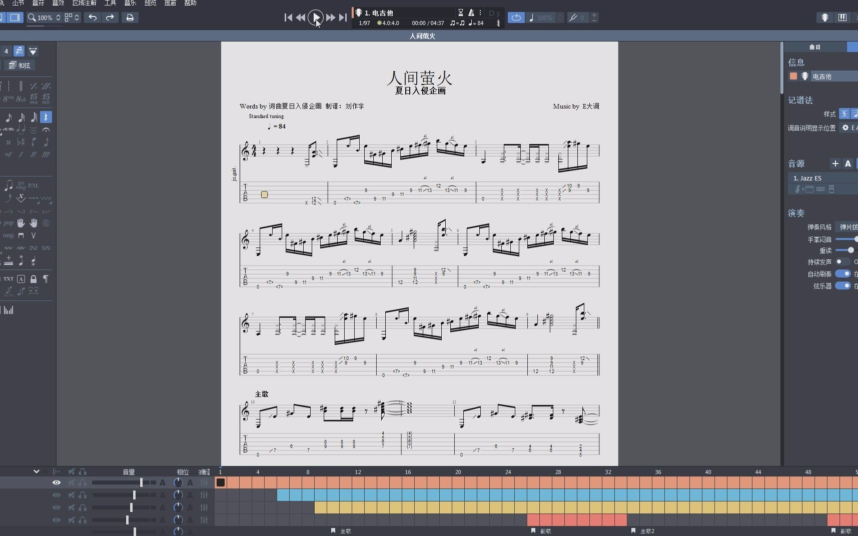Screen dimensions: 858x536
Task: Collapse track panel with the chevron
Action: click(x=36, y=471)
